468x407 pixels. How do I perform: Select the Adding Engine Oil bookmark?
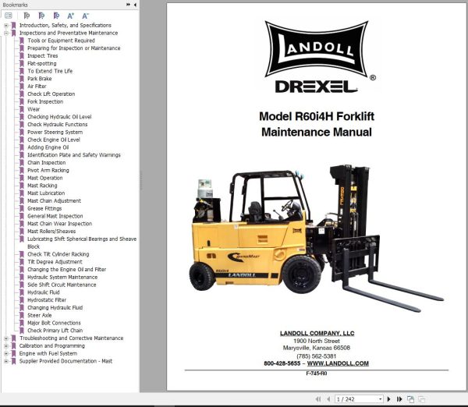point(48,147)
